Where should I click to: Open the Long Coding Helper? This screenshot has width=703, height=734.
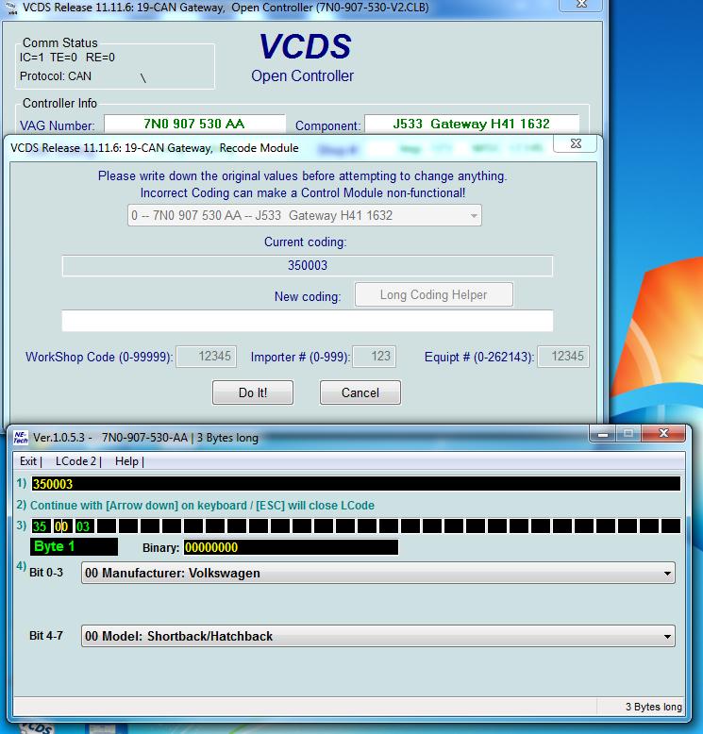click(x=434, y=294)
